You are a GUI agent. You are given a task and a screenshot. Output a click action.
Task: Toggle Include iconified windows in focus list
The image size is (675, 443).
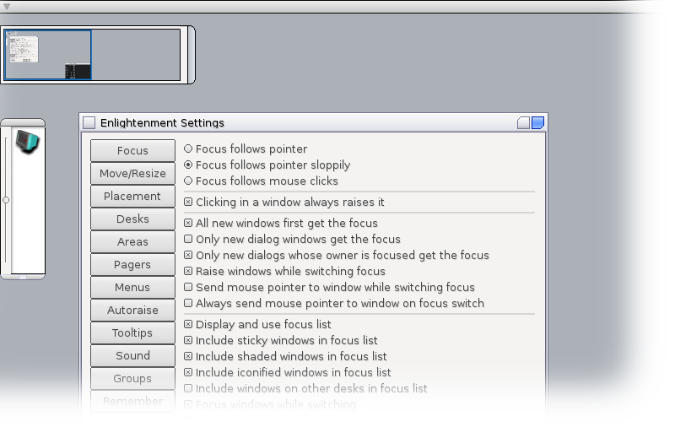[288, 372]
